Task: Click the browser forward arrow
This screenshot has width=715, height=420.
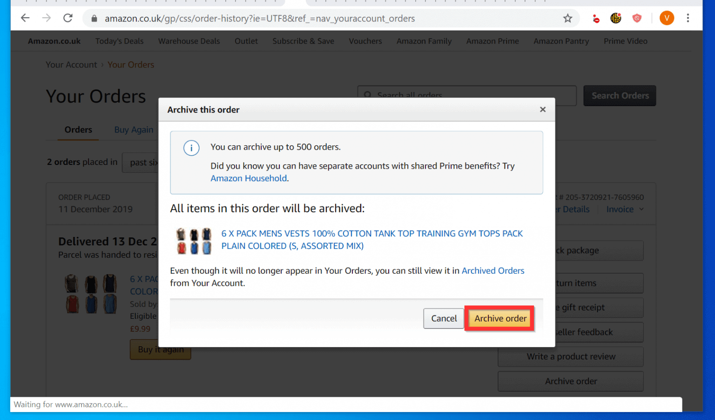Action: pos(46,18)
